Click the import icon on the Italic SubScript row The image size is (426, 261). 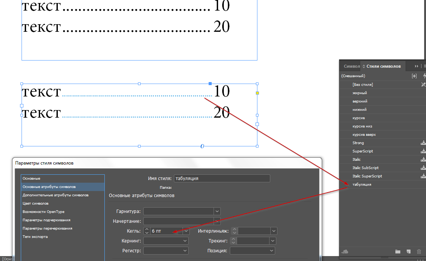[x=423, y=168]
